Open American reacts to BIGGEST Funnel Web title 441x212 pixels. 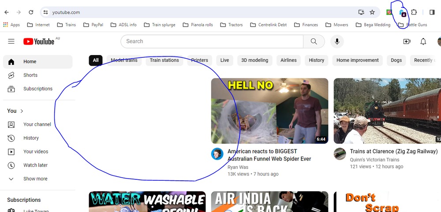[269, 155]
